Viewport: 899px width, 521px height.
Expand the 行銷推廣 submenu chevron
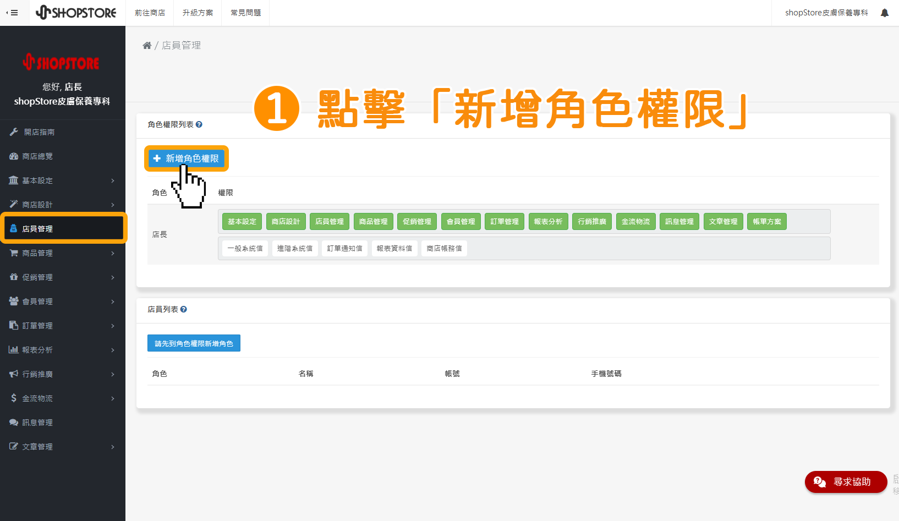point(113,374)
